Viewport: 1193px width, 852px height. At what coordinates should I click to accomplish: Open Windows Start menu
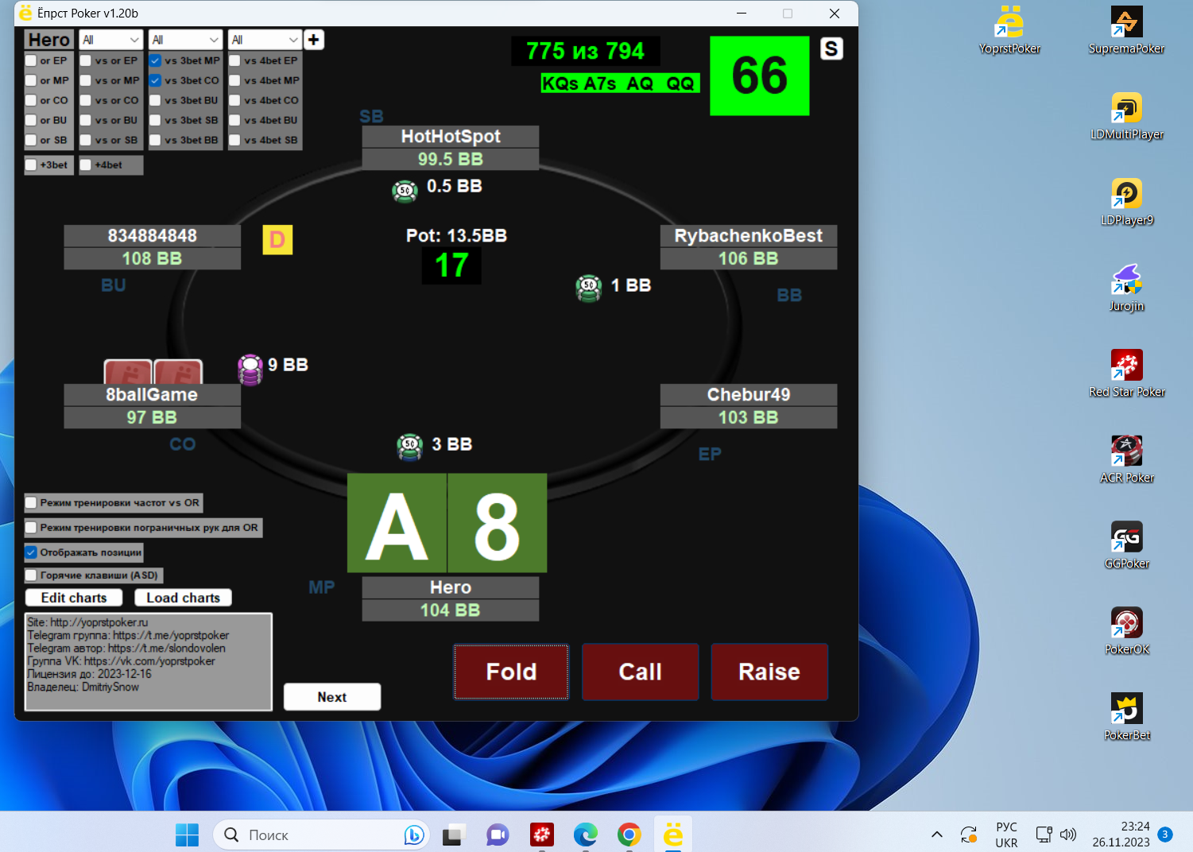tap(188, 835)
